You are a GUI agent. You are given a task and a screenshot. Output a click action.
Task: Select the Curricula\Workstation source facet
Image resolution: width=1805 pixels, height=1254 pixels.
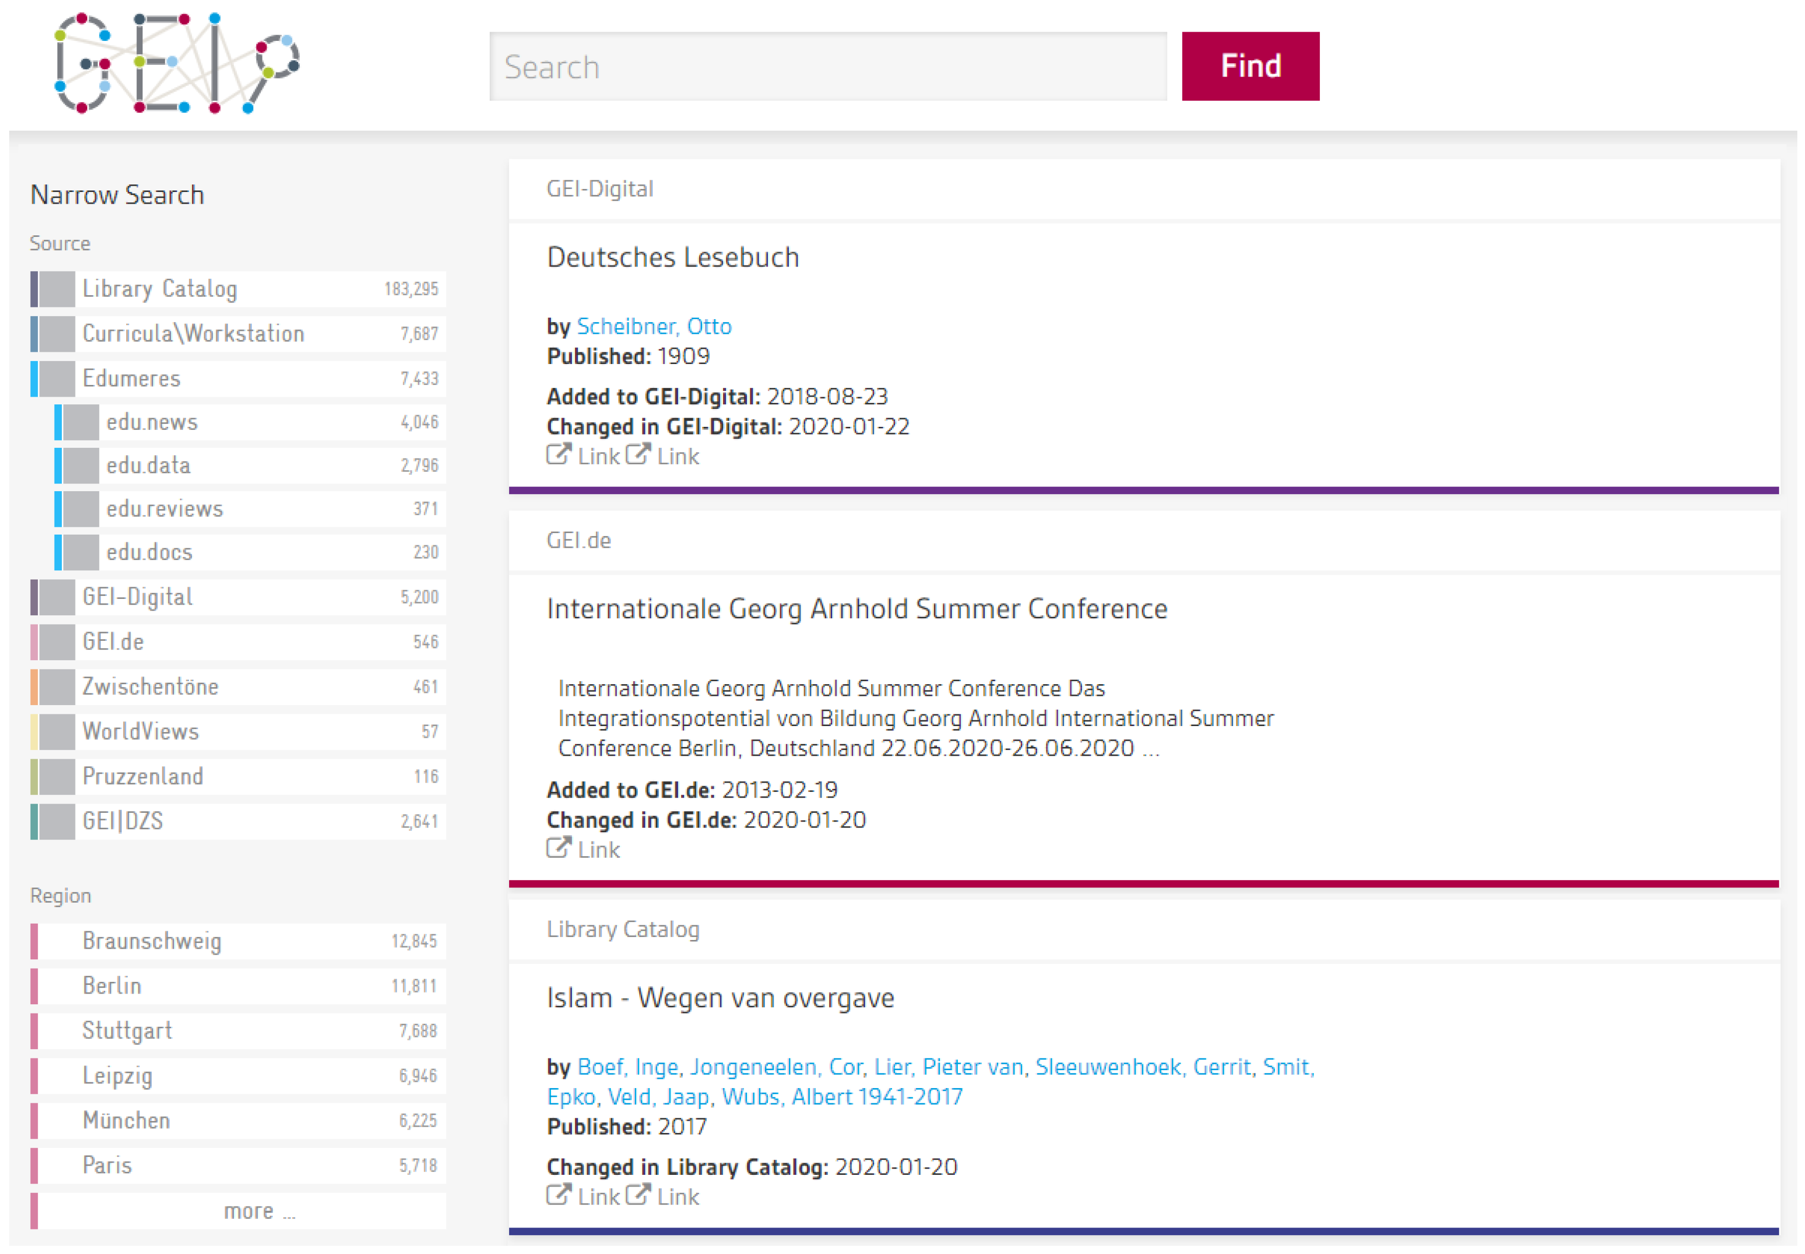(194, 334)
